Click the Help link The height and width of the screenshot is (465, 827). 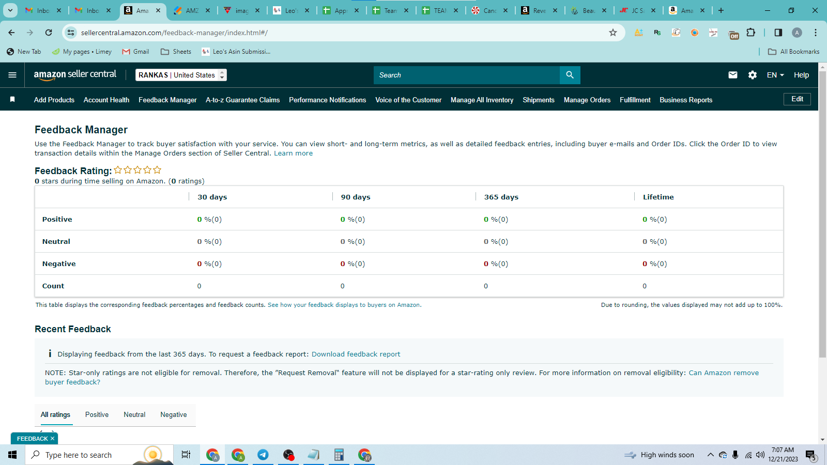(x=801, y=75)
